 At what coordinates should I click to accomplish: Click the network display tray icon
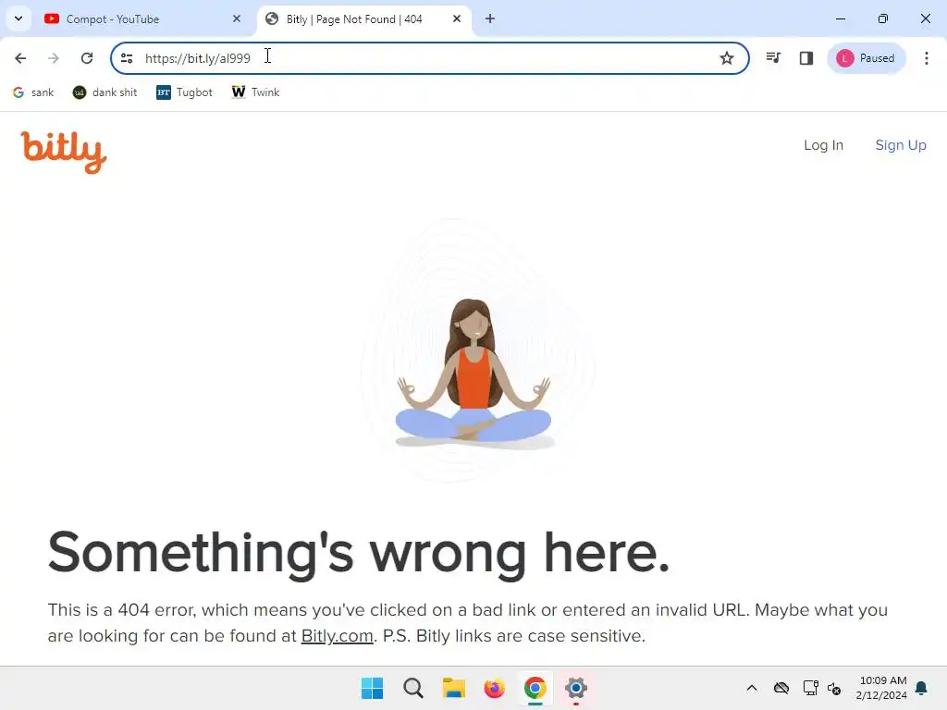coord(810,688)
